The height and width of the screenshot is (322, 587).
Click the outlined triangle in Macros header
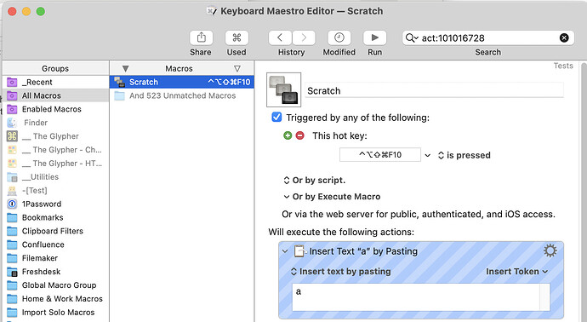click(237, 69)
